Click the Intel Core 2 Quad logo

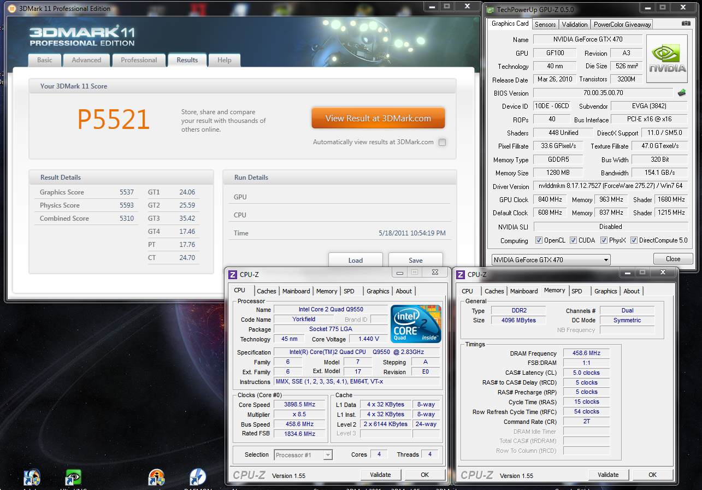(x=416, y=324)
